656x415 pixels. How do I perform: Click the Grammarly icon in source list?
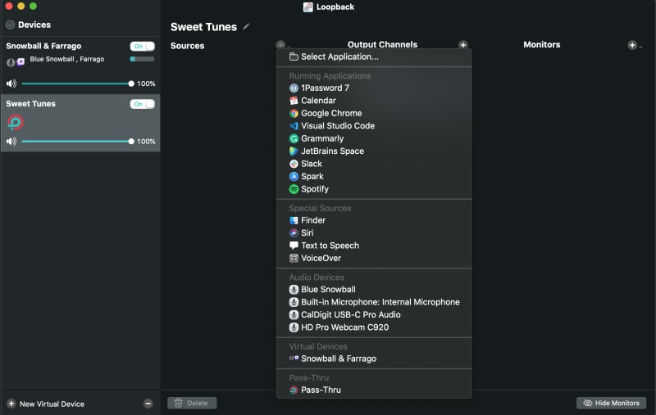(x=294, y=138)
